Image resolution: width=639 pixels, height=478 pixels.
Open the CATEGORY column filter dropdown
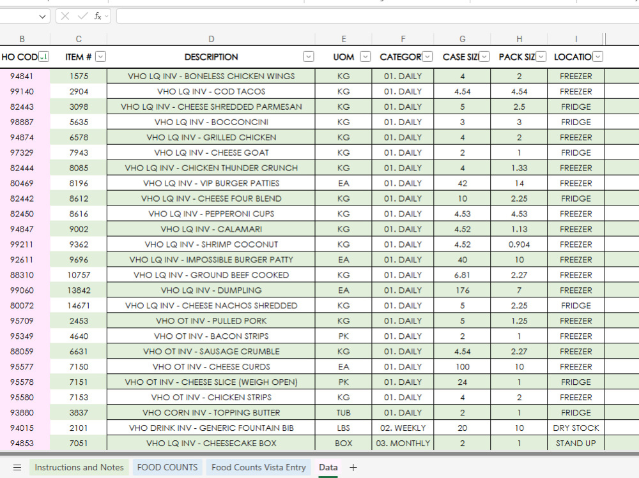point(427,57)
